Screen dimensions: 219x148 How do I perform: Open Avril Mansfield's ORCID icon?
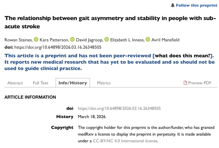(x=148, y=39)
